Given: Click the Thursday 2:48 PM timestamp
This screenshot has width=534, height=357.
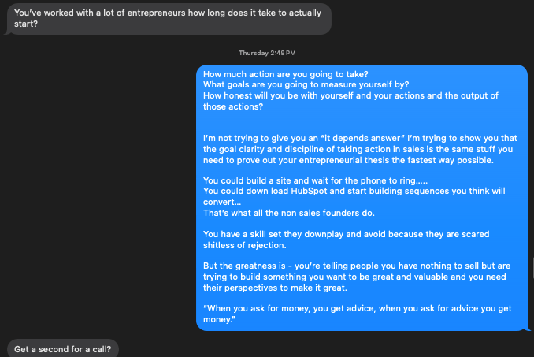Looking at the screenshot, I should pyautogui.click(x=267, y=53).
